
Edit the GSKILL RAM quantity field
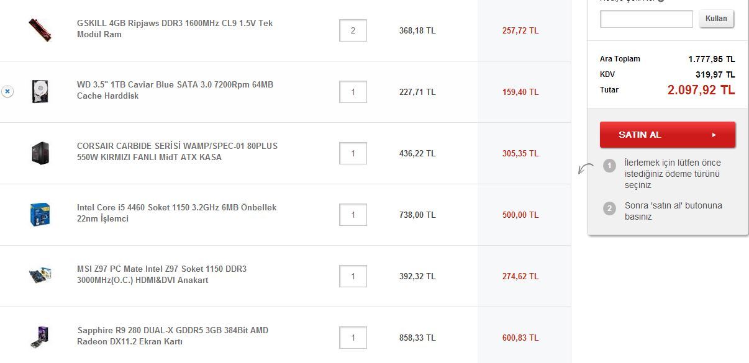pyautogui.click(x=353, y=30)
